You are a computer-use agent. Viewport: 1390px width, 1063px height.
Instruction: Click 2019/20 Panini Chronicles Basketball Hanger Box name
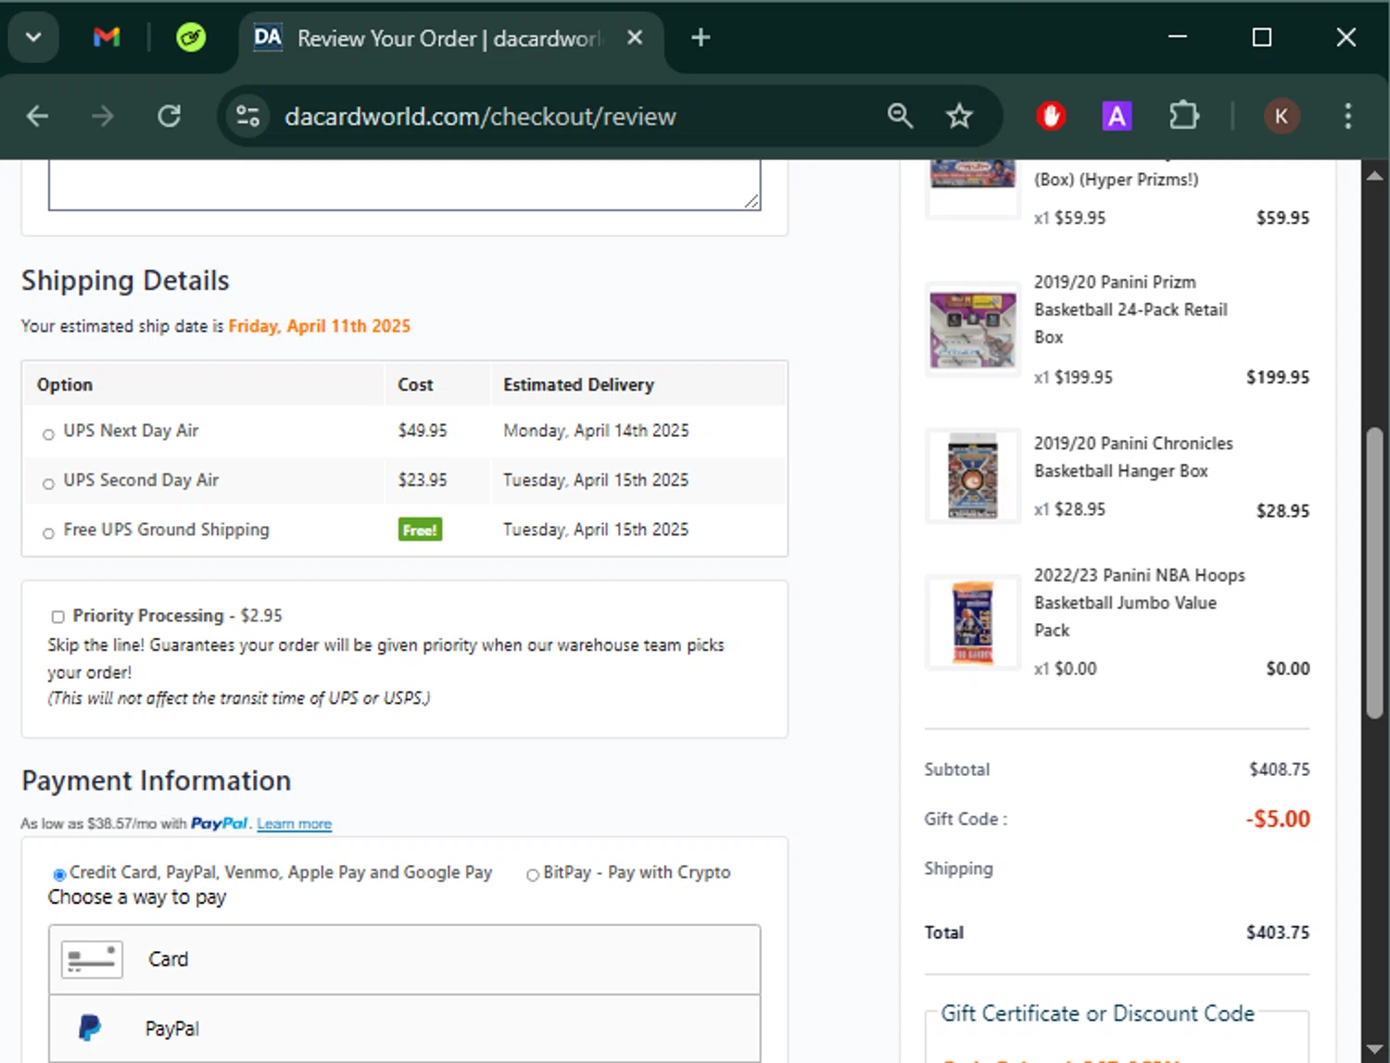[1133, 457]
